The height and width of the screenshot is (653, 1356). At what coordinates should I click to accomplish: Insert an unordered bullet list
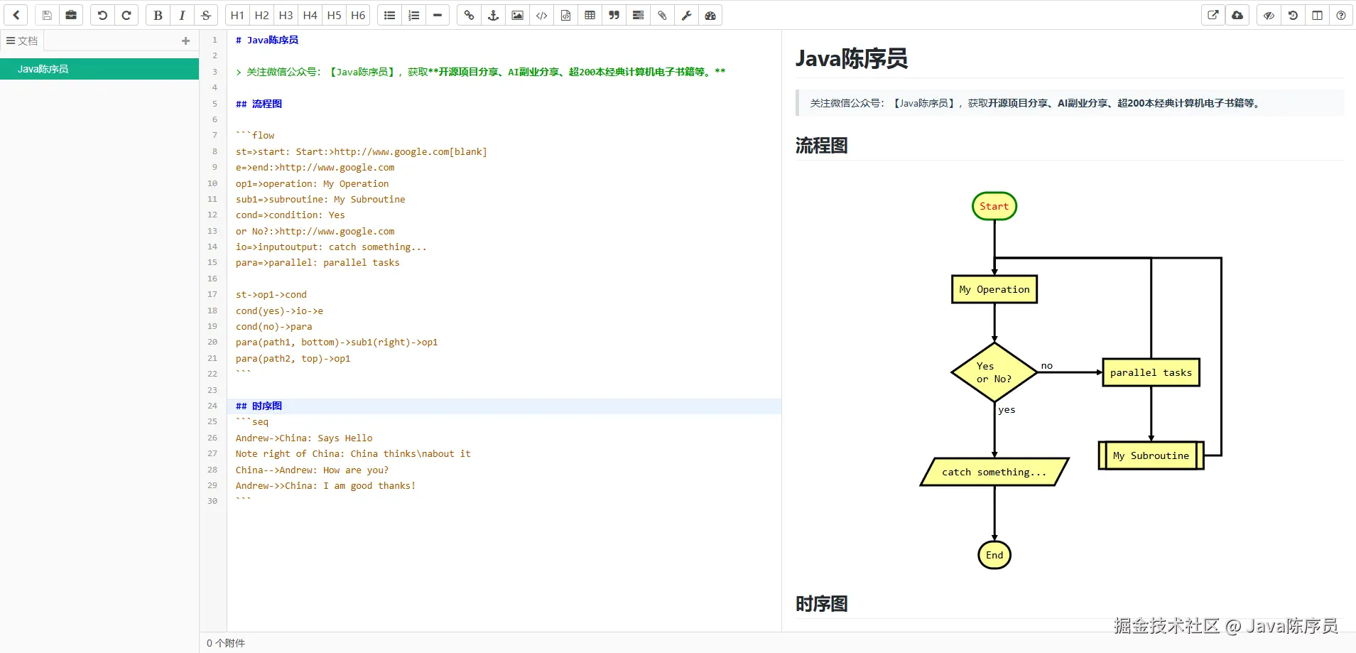tap(389, 15)
